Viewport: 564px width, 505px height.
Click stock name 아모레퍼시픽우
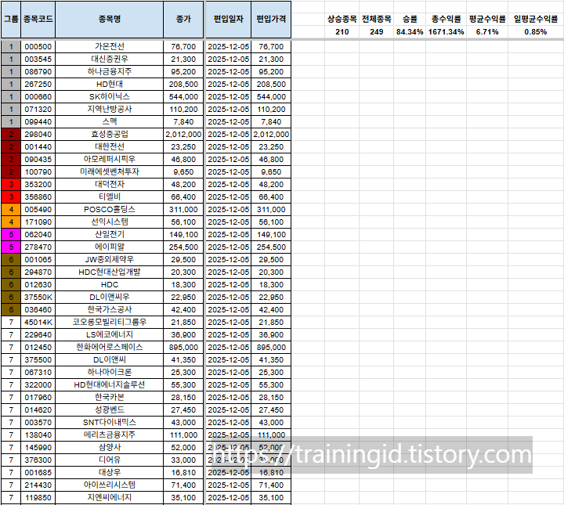point(110,160)
